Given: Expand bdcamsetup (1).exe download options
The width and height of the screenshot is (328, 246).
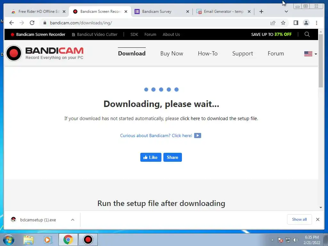Looking at the screenshot, I should 73,220.
